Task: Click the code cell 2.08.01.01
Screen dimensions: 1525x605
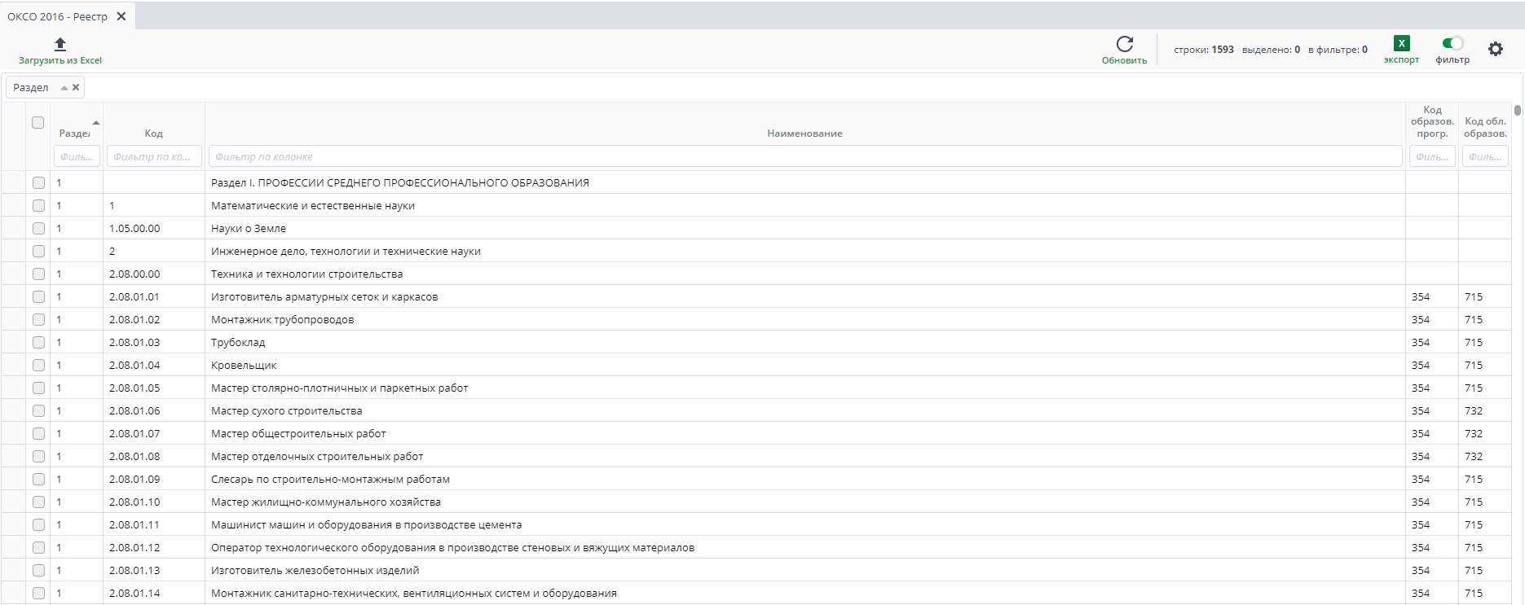Action: click(134, 296)
